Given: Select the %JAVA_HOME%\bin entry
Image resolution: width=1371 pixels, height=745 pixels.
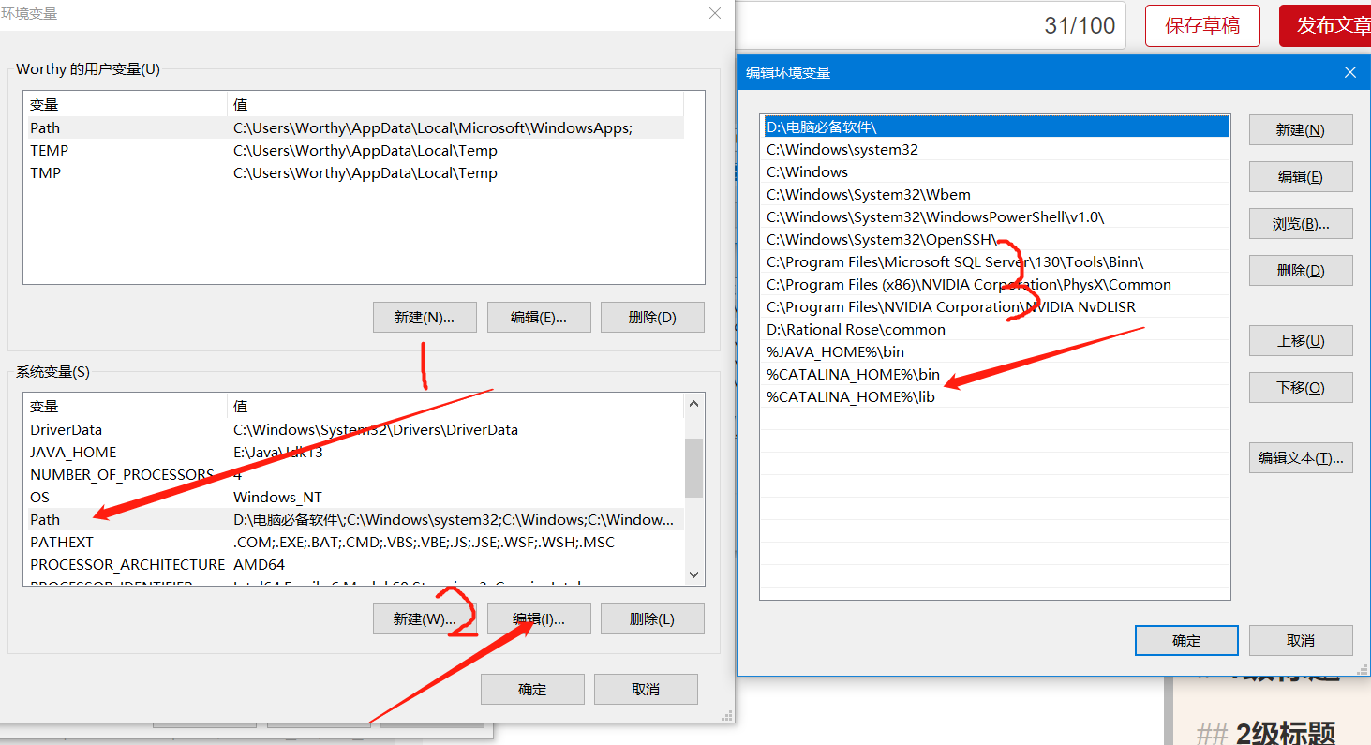Looking at the screenshot, I should 995,351.
